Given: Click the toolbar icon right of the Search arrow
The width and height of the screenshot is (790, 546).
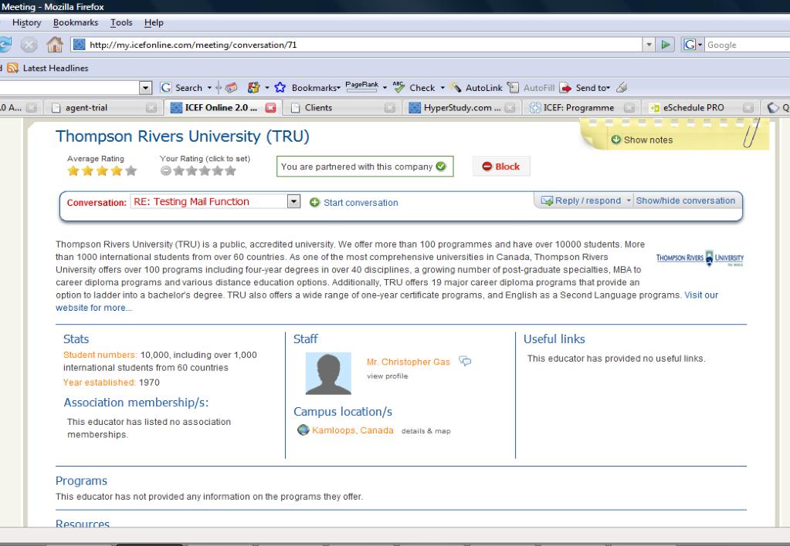Looking at the screenshot, I should click(231, 88).
